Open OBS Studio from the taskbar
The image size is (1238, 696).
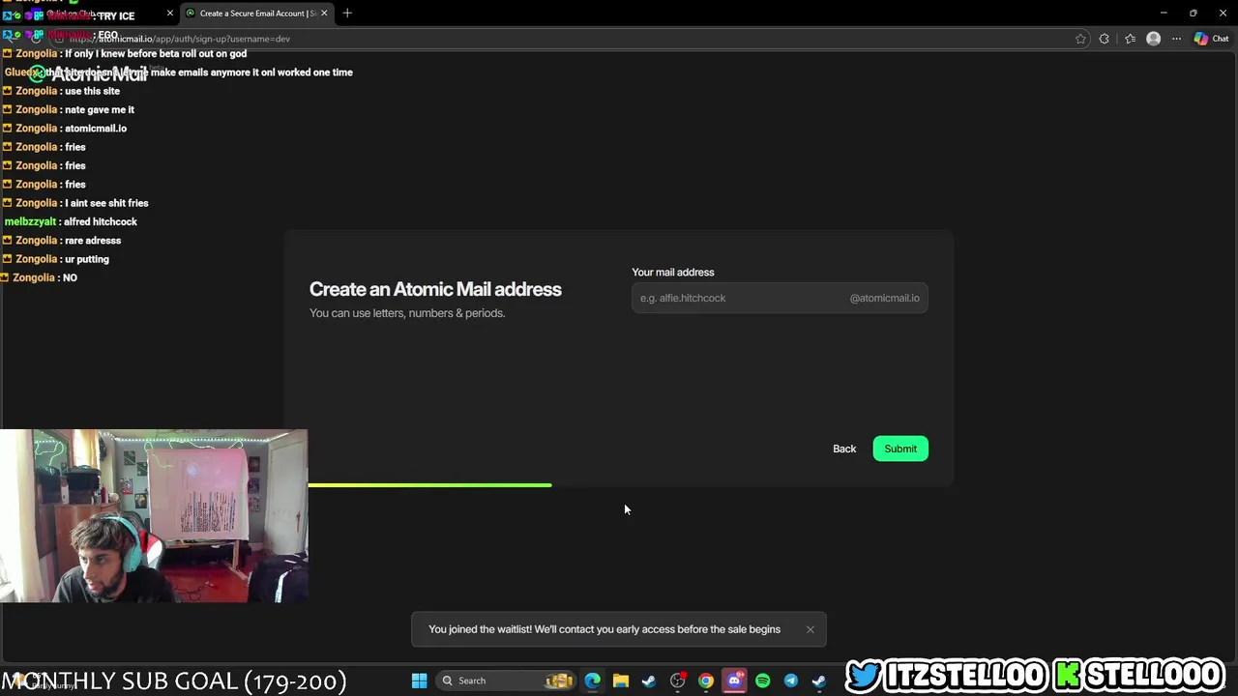point(677,681)
